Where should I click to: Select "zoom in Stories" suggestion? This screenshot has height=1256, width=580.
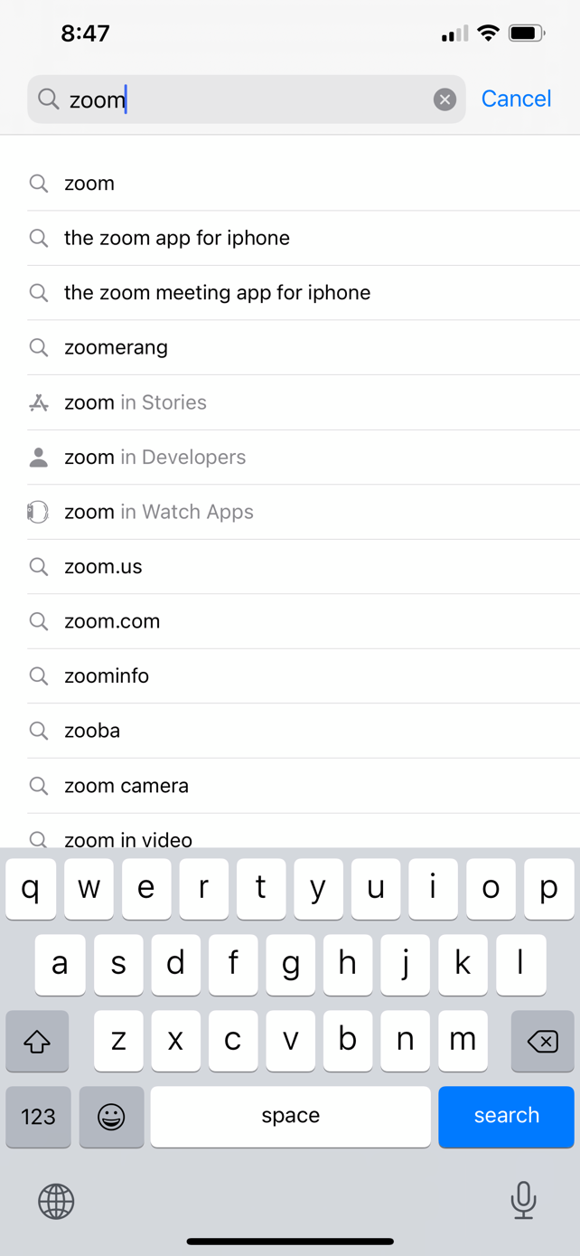click(136, 402)
